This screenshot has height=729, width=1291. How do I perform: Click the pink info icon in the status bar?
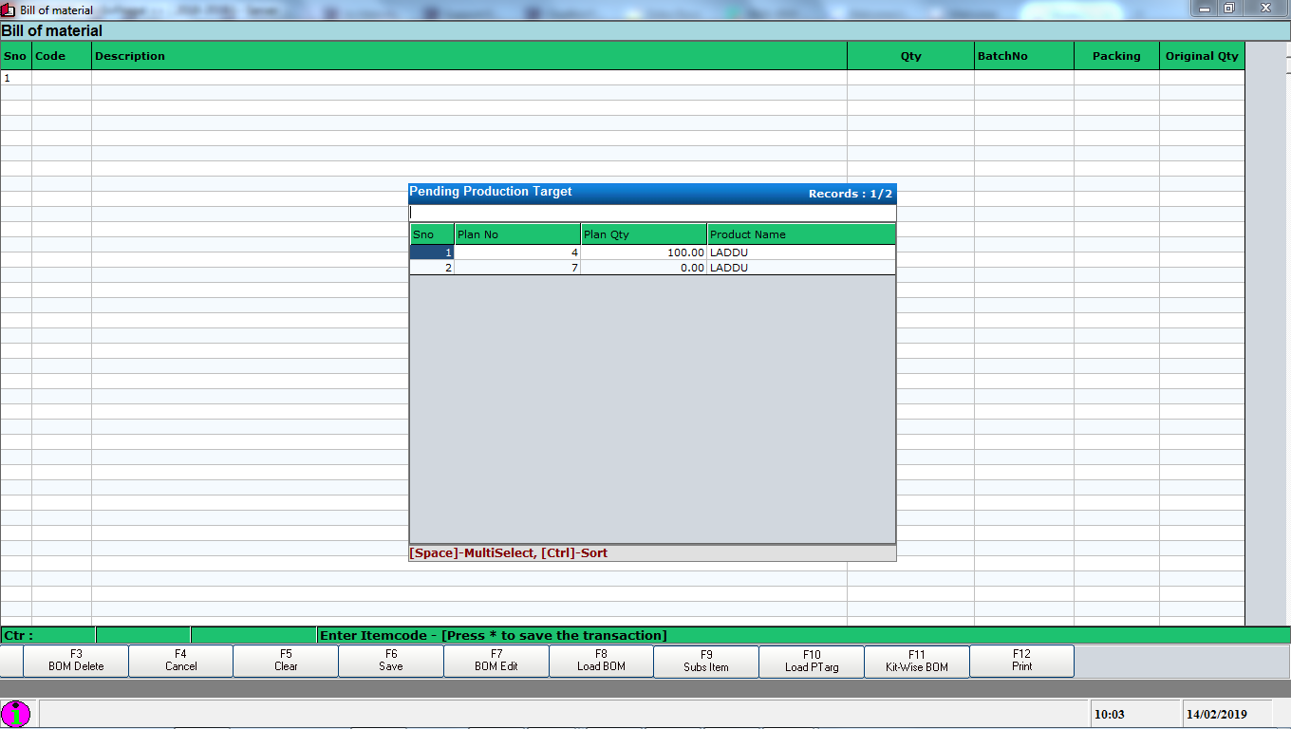tap(16, 714)
